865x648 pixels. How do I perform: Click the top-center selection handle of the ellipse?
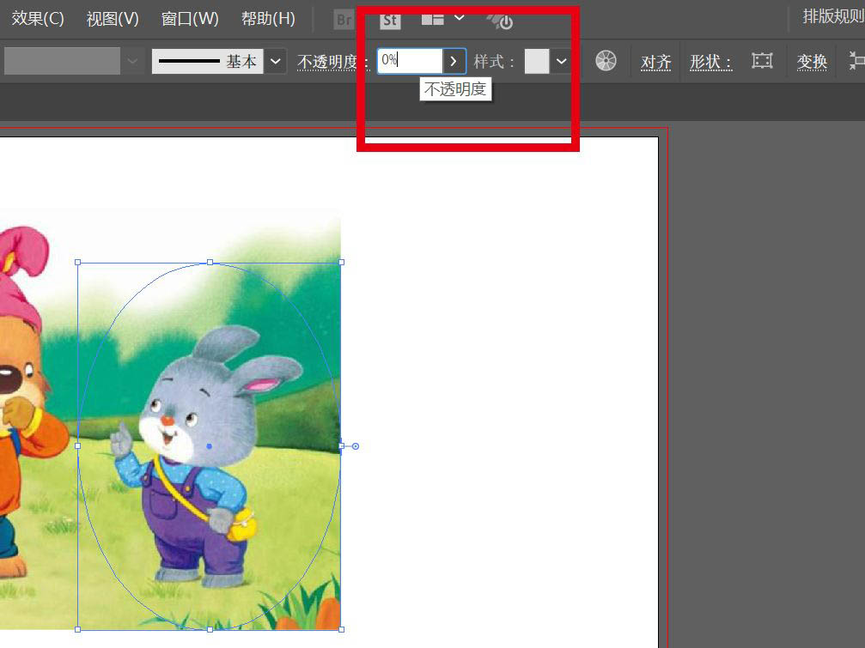[210, 263]
